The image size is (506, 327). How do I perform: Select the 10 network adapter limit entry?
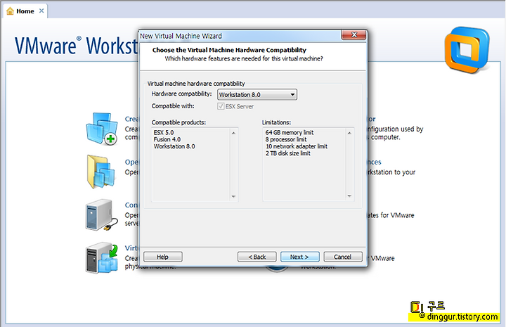297,146
